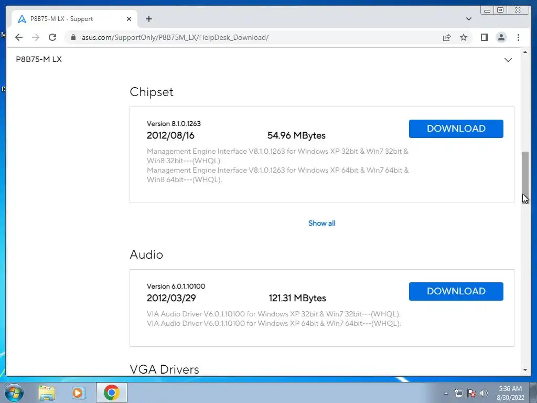Click the scrollbar up arrow
The height and width of the screenshot is (403, 537).
tap(525, 52)
